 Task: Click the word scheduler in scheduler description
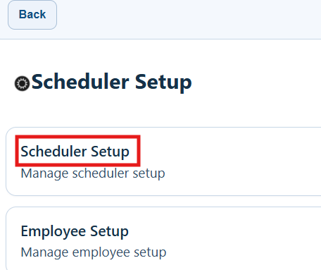[x=101, y=173]
